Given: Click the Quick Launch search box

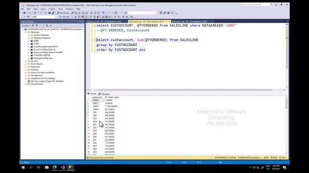Looking at the screenshot, I should [x=257, y=4].
